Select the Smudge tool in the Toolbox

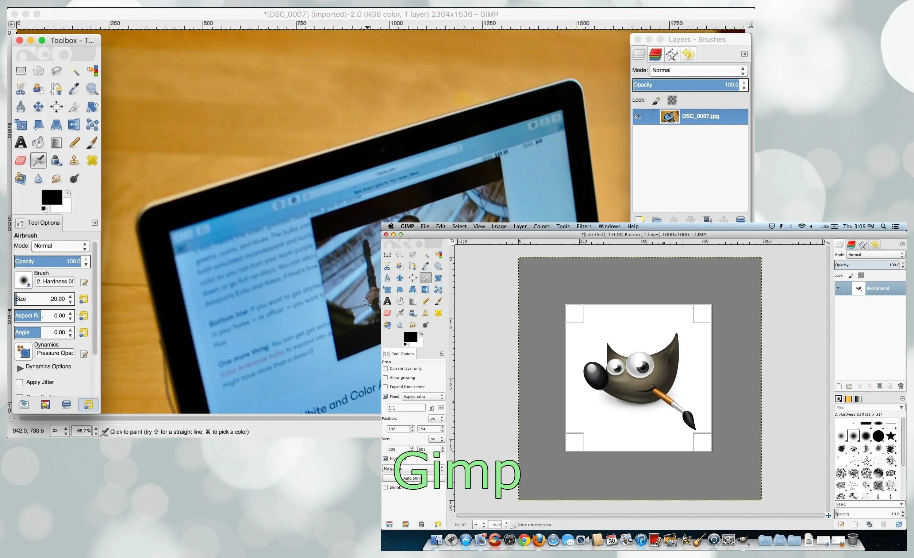pos(56,178)
